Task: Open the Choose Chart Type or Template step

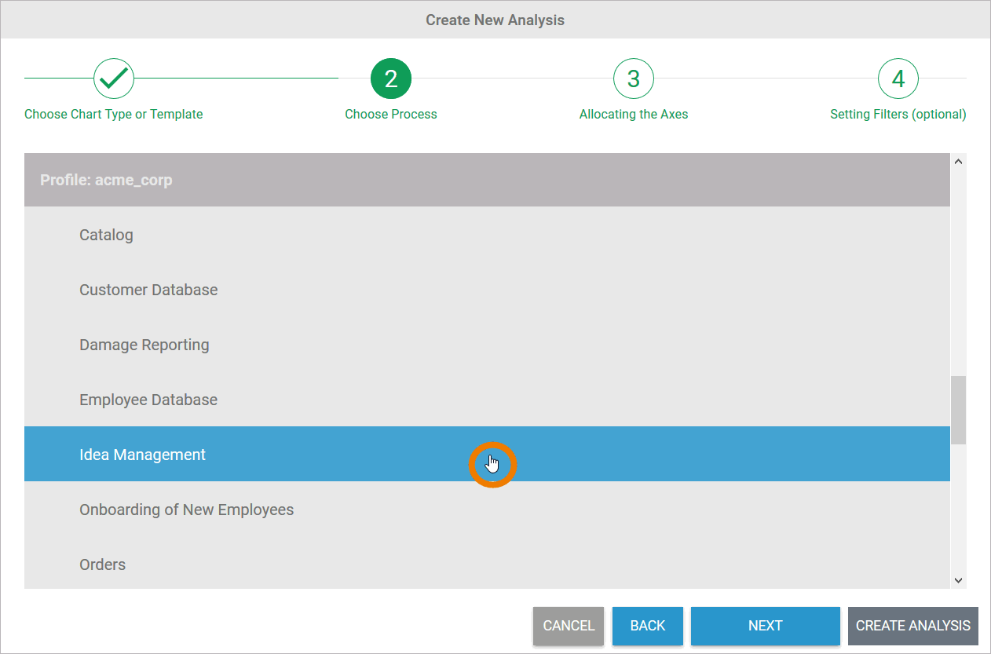Action: [114, 114]
